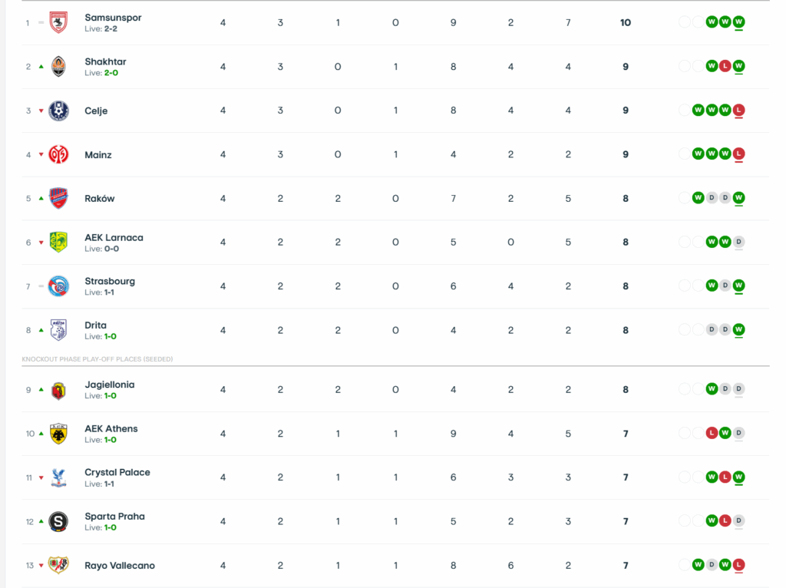Screen dimensions: 786x588
Task: Open the Rayo Vallecano team name link
Action: point(119,566)
